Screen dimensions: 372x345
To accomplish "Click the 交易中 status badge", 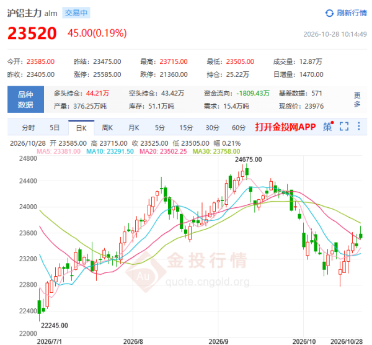I will 76,13.
